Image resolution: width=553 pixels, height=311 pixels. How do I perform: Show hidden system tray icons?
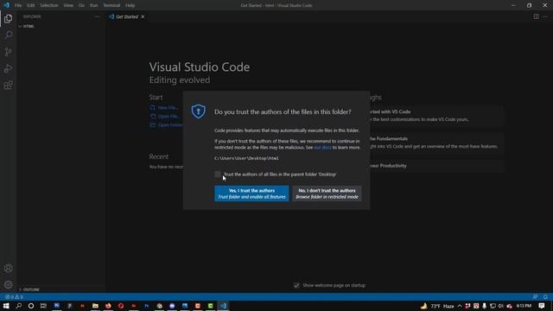point(460,306)
